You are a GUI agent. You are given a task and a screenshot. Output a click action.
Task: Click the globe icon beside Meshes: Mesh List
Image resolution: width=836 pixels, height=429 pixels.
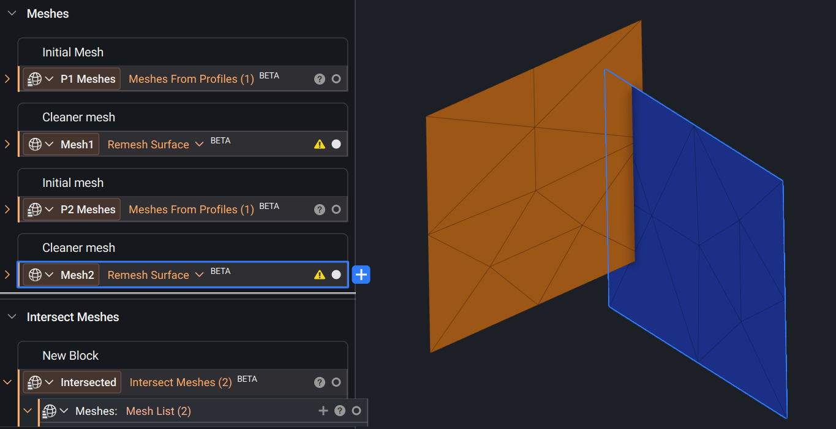(x=50, y=411)
